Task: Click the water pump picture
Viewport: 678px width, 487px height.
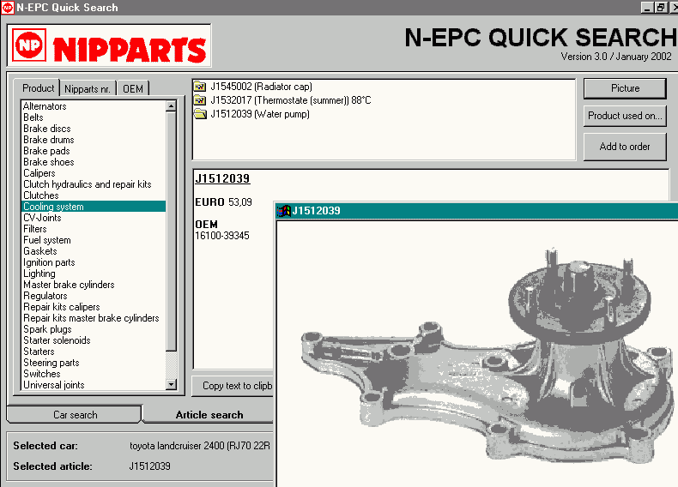Action: (x=487, y=357)
